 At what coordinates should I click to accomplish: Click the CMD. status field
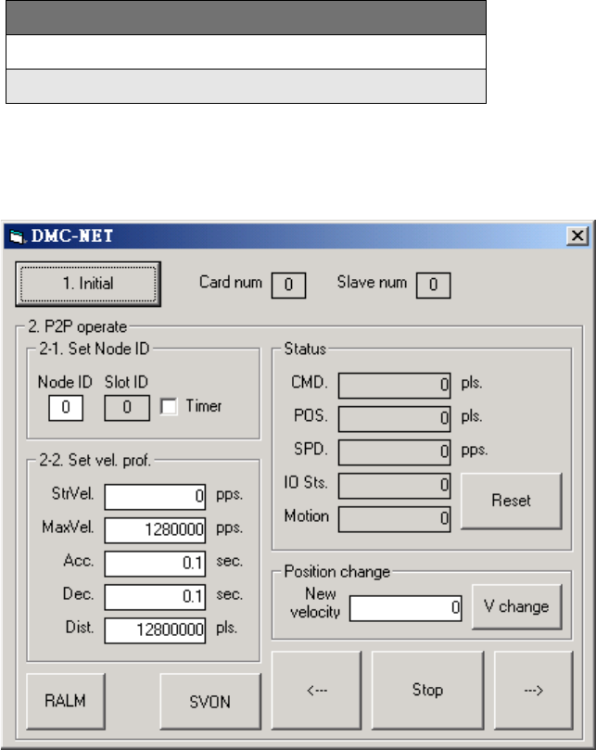pos(394,386)
